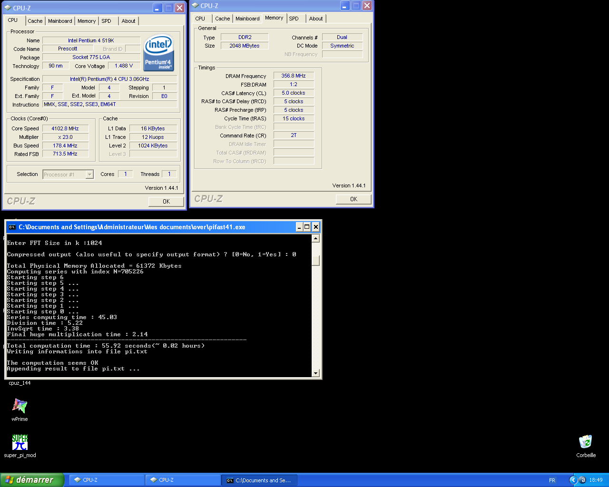Click the DRAM Frequency 356.8 MHz field

[x=294, y=76]
